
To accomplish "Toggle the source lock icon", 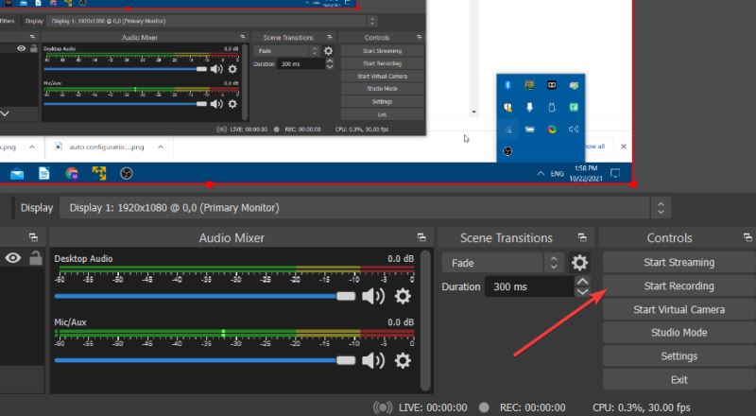I will tap(36, 258).
